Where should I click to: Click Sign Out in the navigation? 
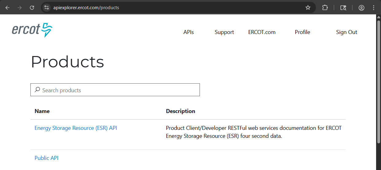pos(347,32)
